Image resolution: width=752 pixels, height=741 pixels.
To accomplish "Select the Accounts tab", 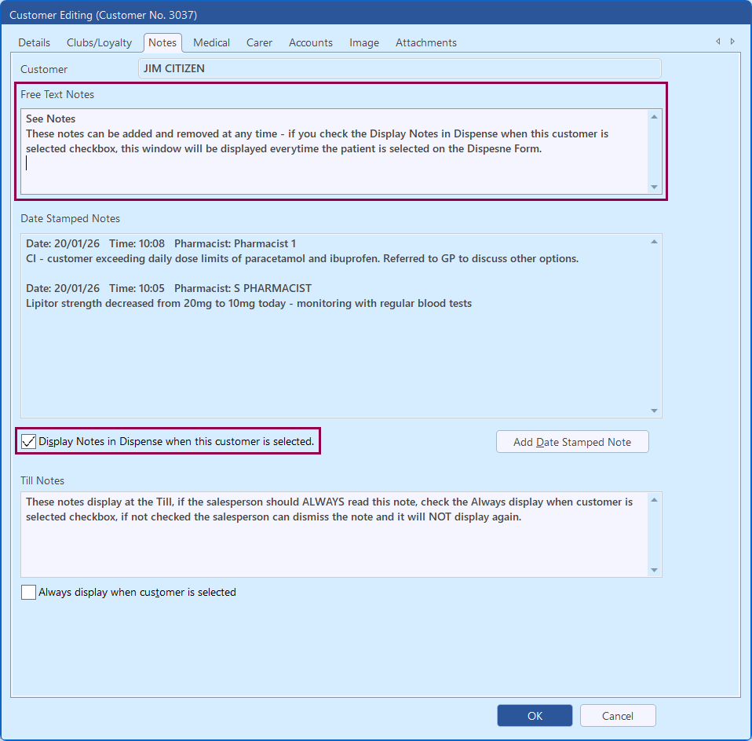I will [x=311, y=42].
